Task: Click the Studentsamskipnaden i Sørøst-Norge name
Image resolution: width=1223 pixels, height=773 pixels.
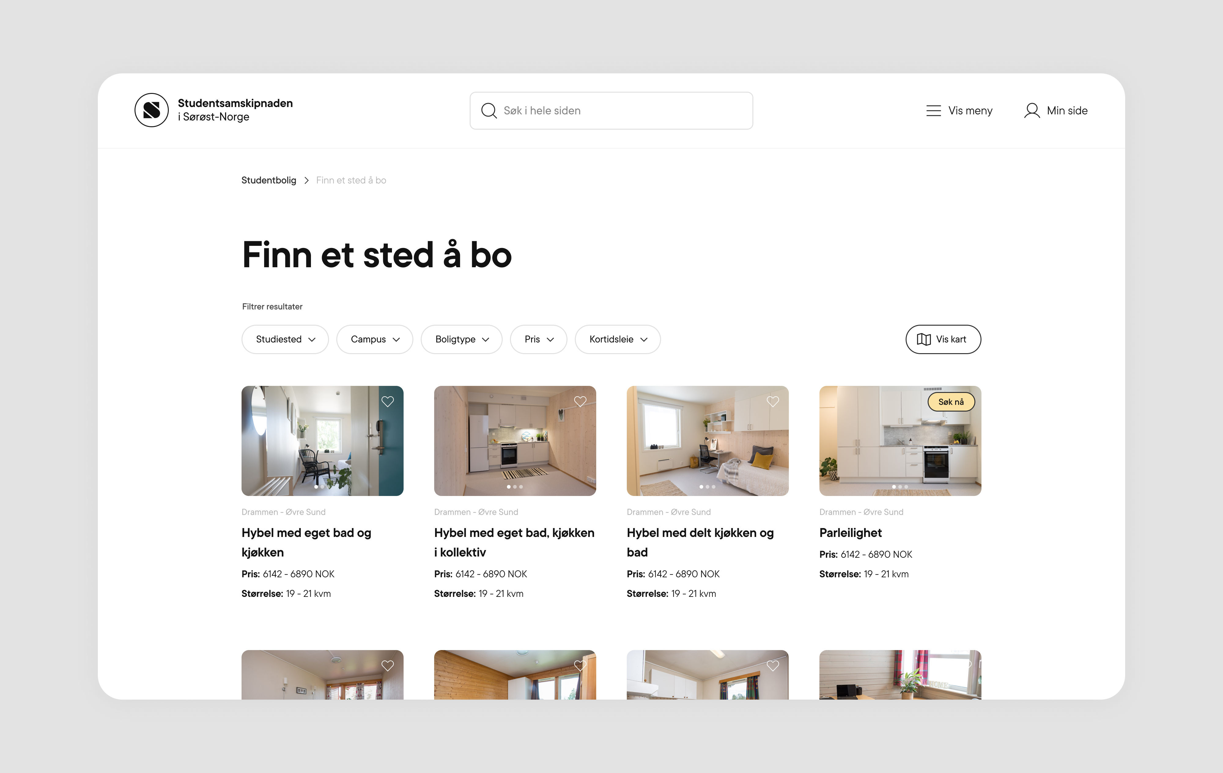Action: coord(235,110)
